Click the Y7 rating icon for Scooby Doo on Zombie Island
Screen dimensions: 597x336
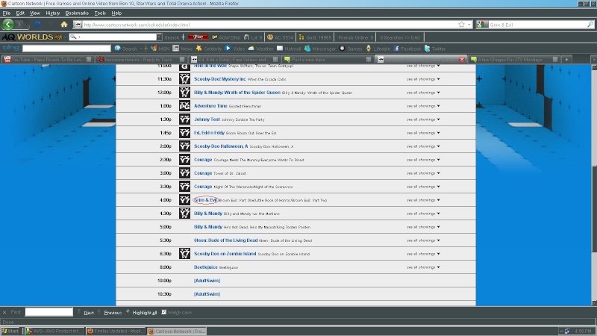coord(184,254)
